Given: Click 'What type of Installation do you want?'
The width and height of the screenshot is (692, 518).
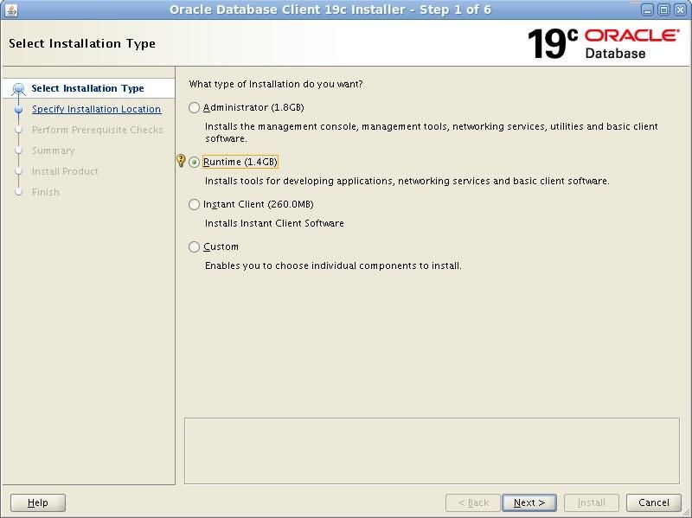Looking at the screenshot, I should [x=276, y=84].
